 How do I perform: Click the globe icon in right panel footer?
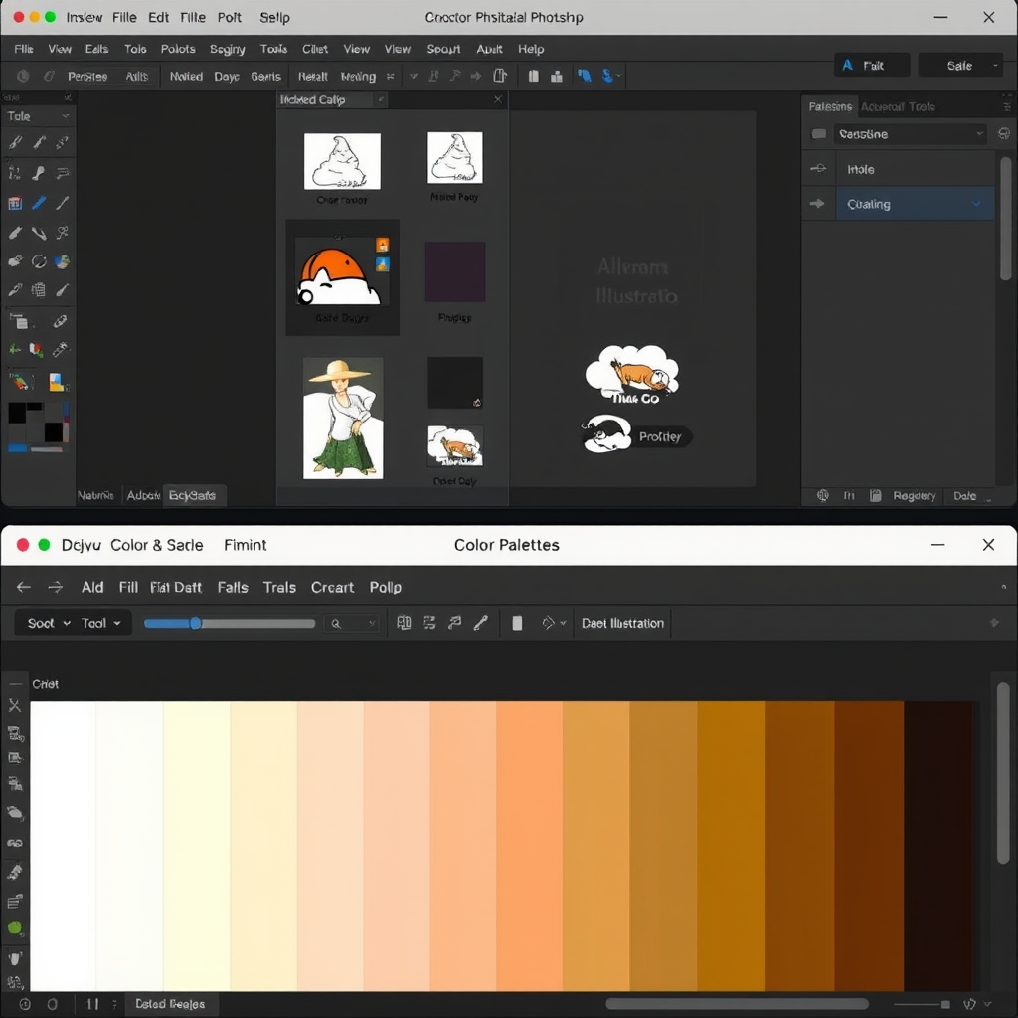click(x=822, y=496)
